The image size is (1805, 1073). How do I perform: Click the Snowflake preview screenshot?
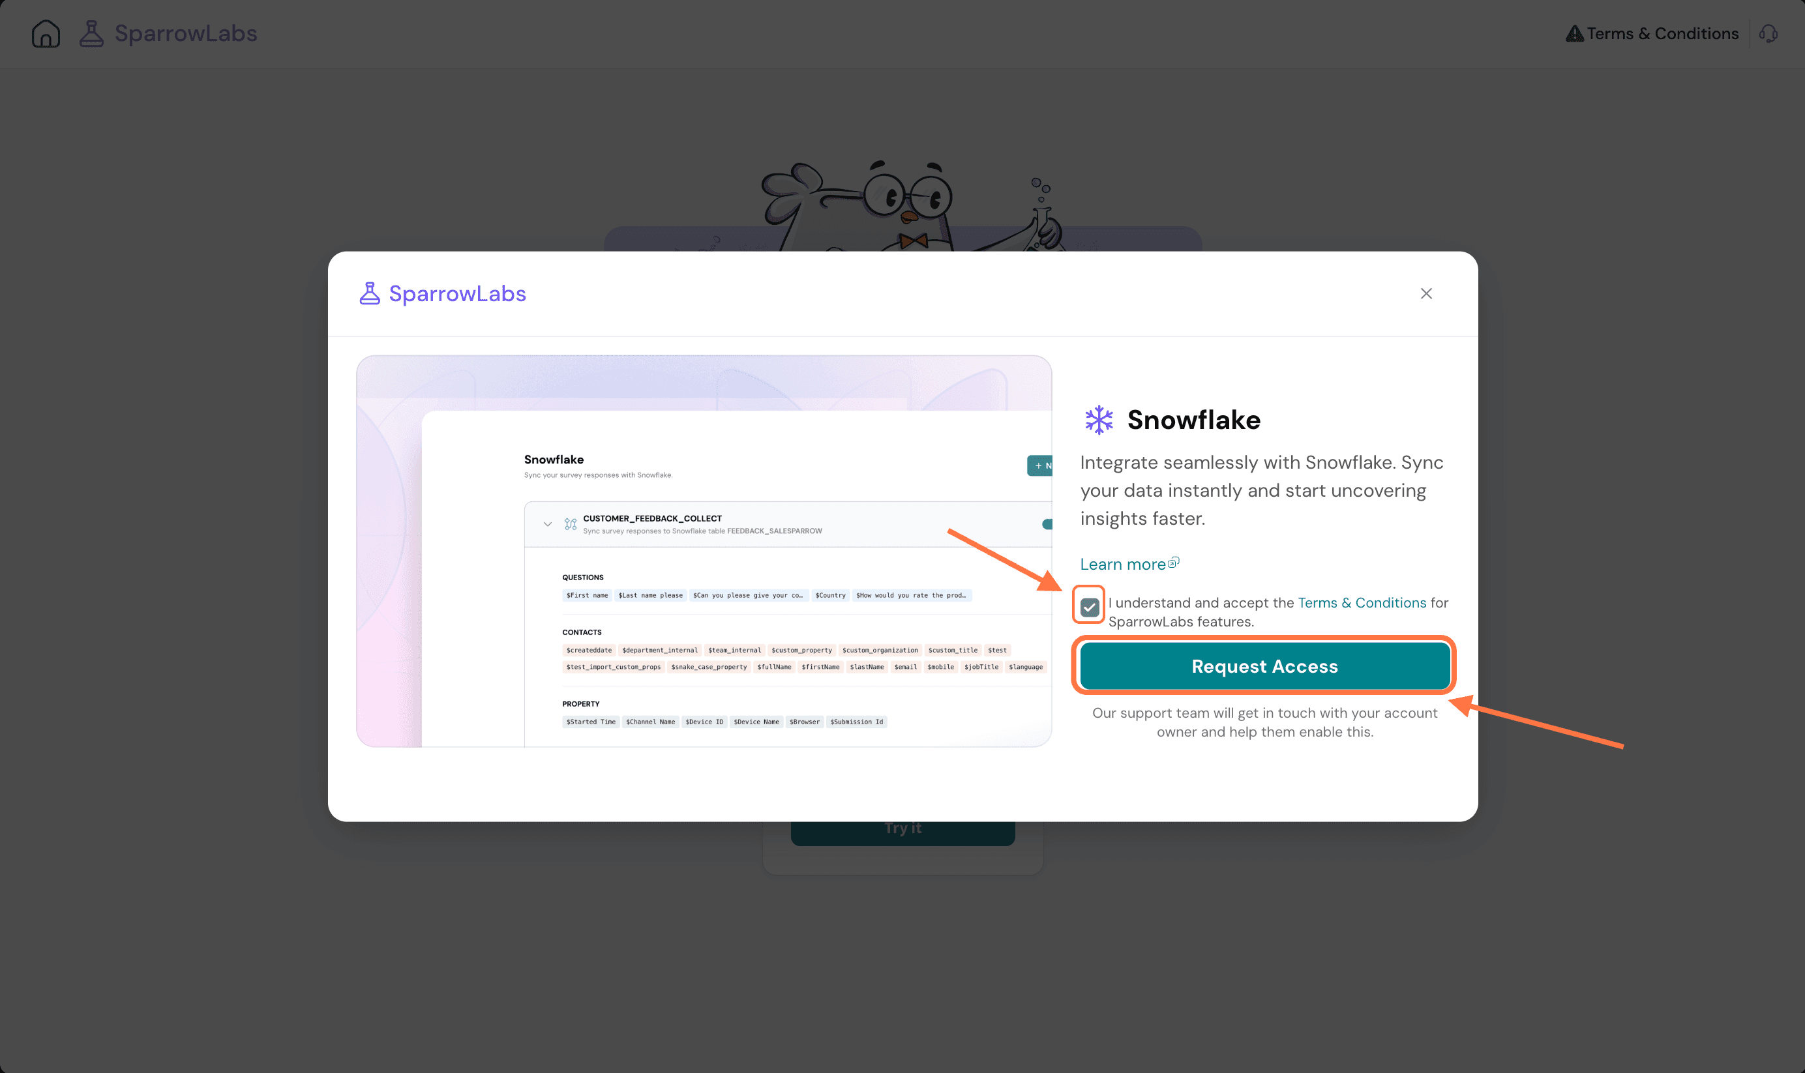point(704,551)
